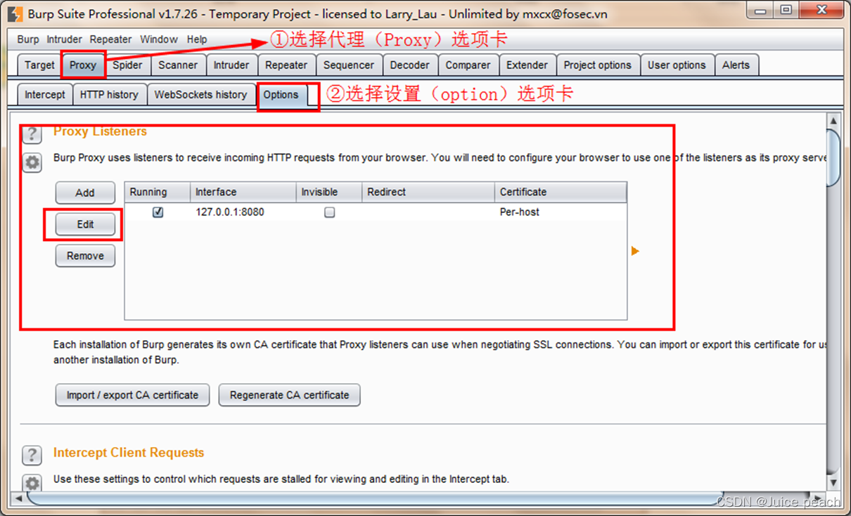
Task: Go to the Intruder tool tab
Action: point(231,65)
